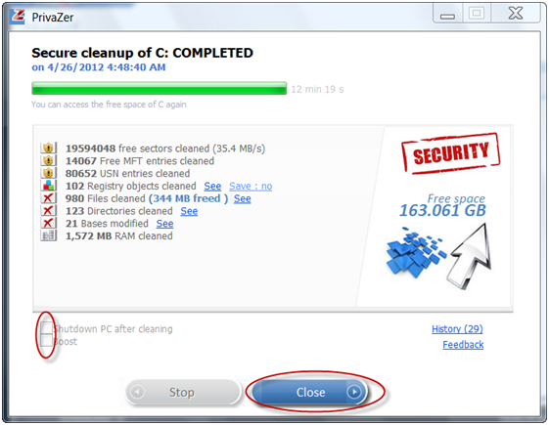549x425 pixels.
Task: Open the Feedback link
Action: (x=463, y=345)
